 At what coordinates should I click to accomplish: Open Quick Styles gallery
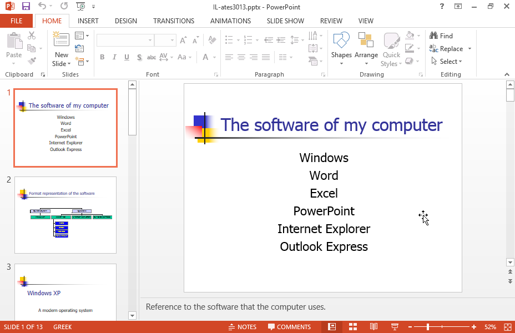pyautogui.click(x=391, y=49)
